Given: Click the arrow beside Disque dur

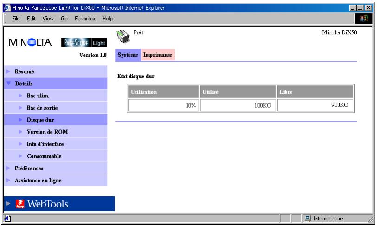Looking at the screenshot, I should [x=20, y=120].
